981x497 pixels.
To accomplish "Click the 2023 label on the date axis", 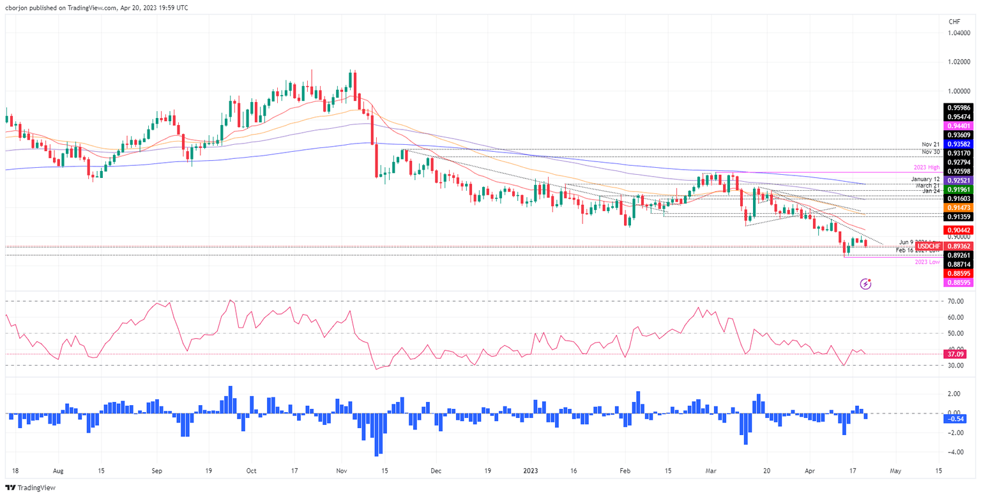I will coord(530,471).
